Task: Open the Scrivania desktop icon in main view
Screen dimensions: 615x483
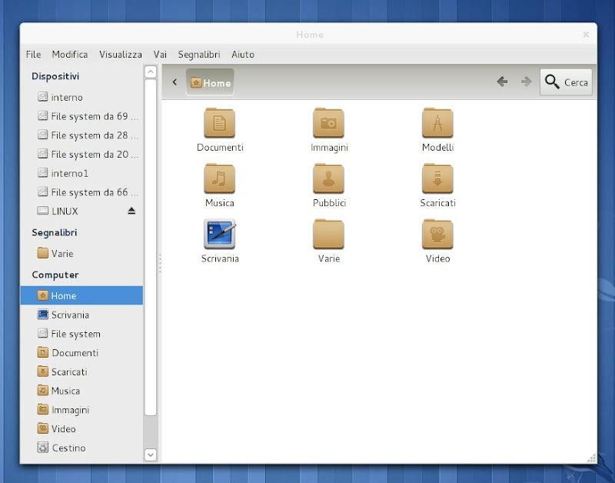Action: click(219, 234)
